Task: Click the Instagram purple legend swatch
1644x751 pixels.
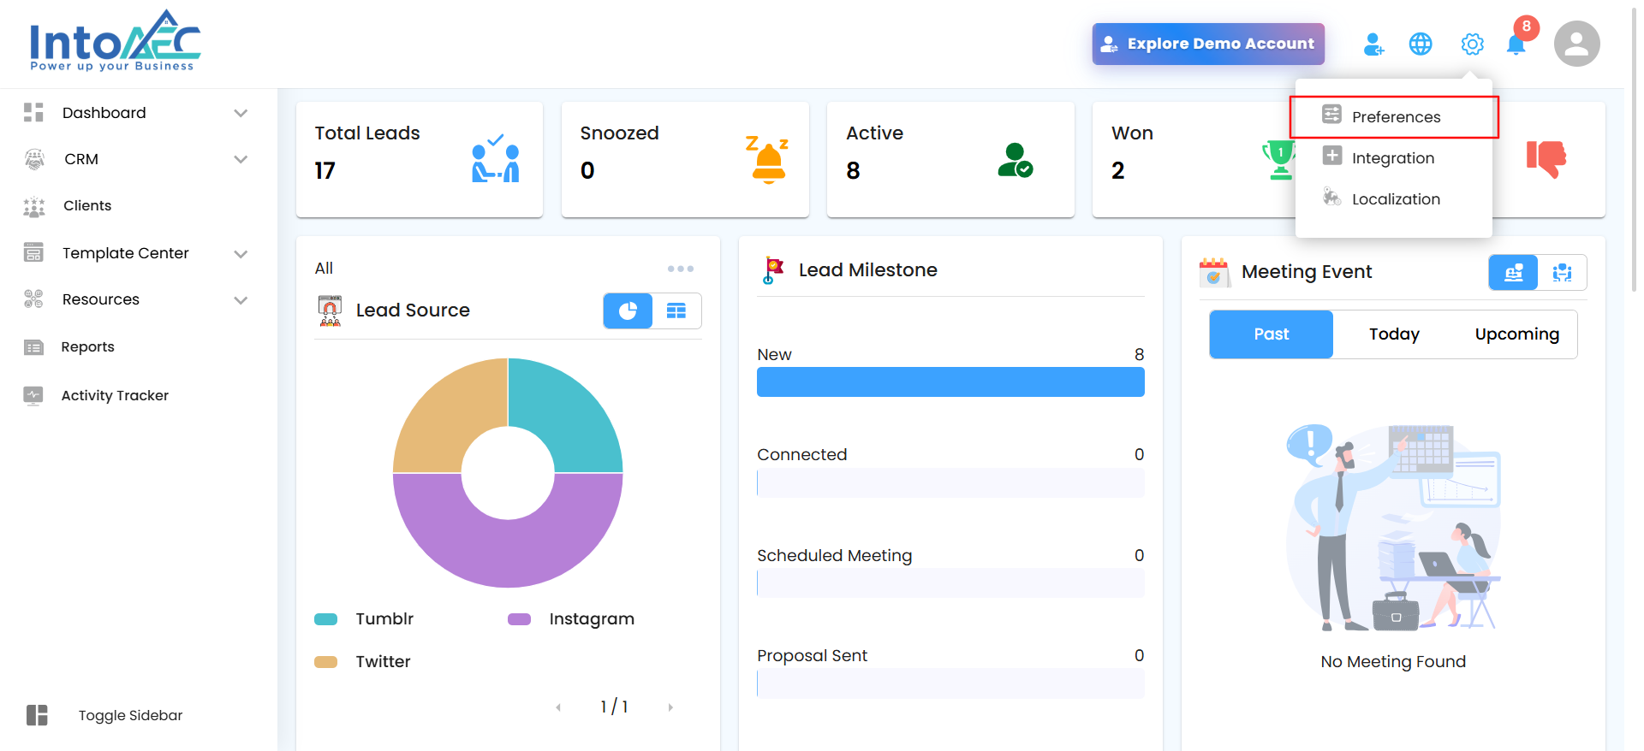Action: click(519, 619)
